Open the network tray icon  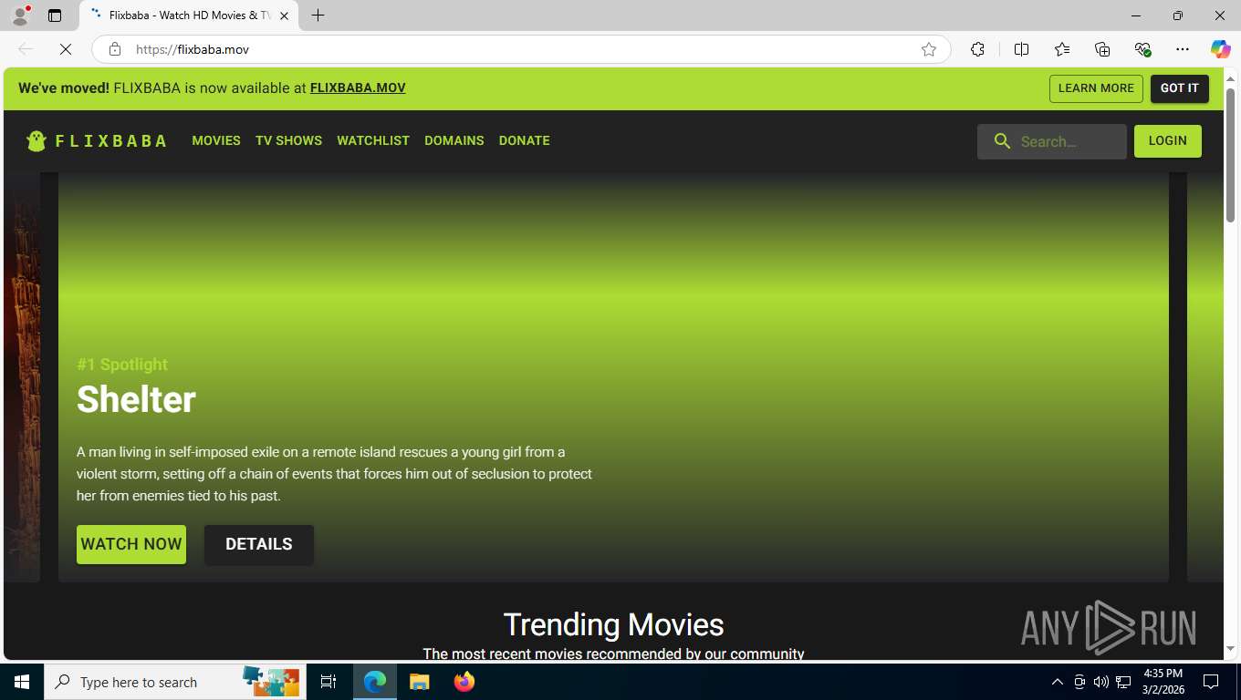(1123, 682)
